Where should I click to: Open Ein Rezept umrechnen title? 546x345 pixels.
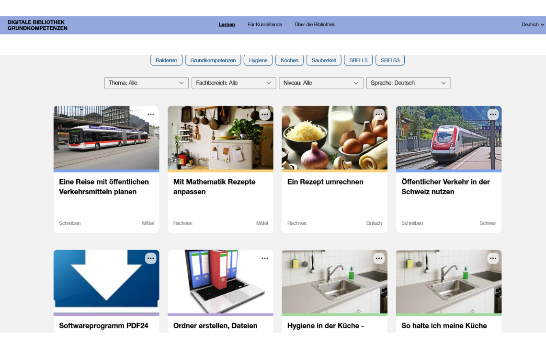325,182
